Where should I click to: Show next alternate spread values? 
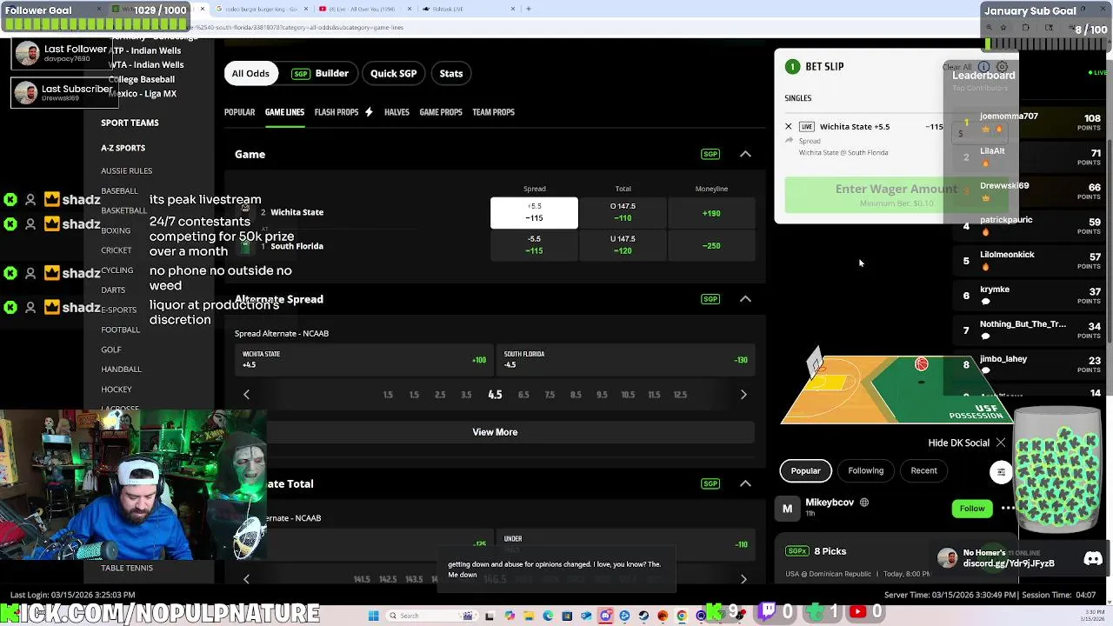743,395
